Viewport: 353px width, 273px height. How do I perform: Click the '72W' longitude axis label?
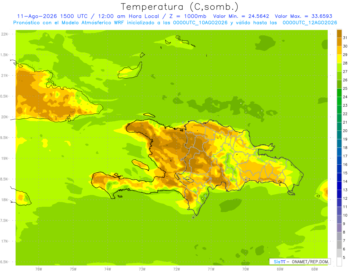pyautogui.click(x=176, y=269)
